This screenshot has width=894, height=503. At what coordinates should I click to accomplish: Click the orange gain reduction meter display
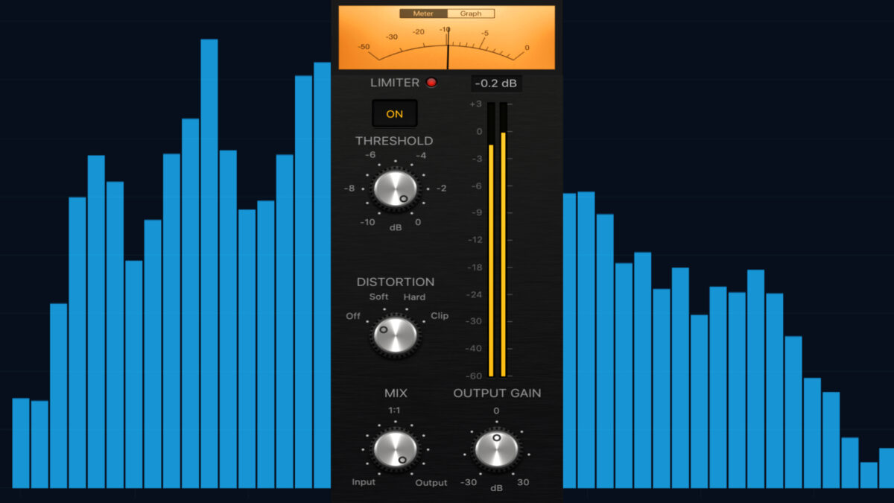(447, 37)
